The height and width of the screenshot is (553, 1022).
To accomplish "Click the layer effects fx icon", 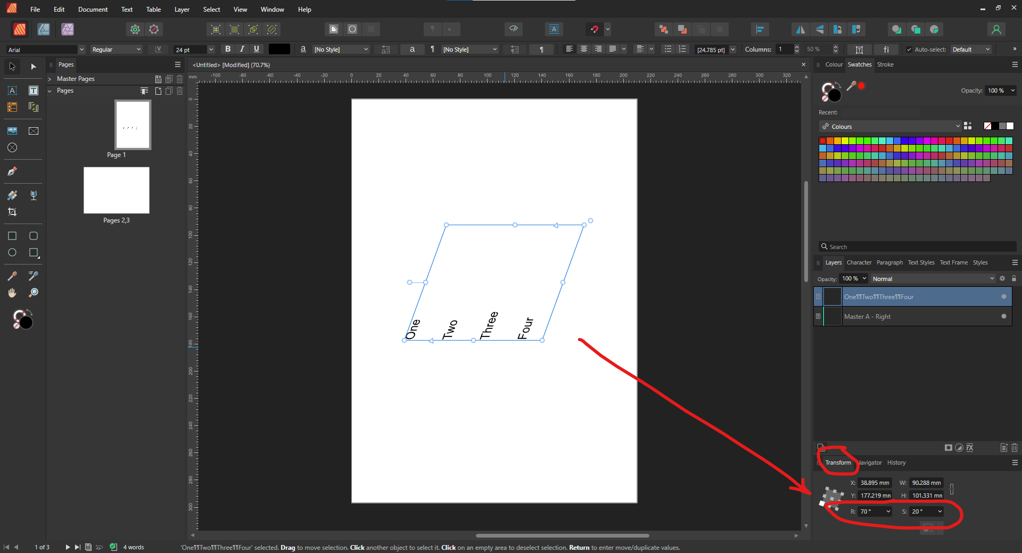I will 970,448.
